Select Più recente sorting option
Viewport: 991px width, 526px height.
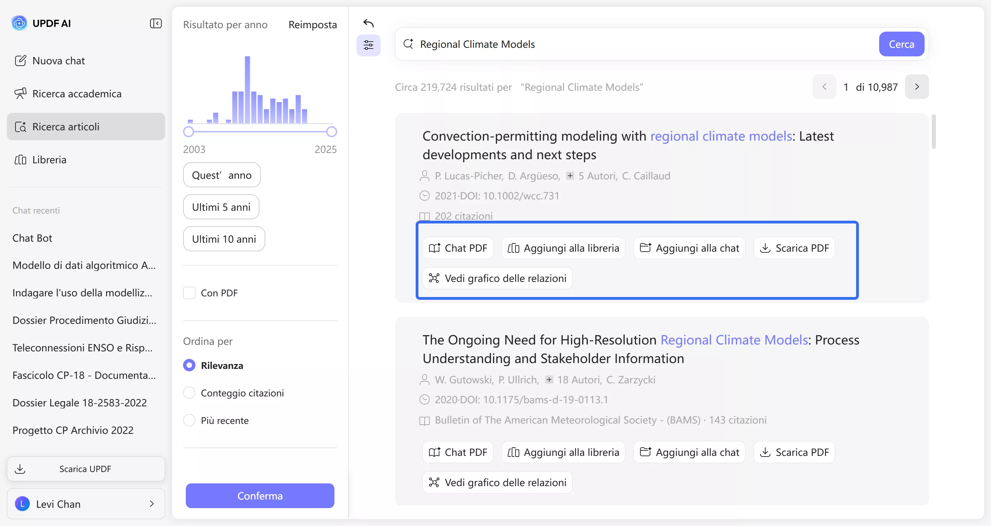tap(189, 420)
